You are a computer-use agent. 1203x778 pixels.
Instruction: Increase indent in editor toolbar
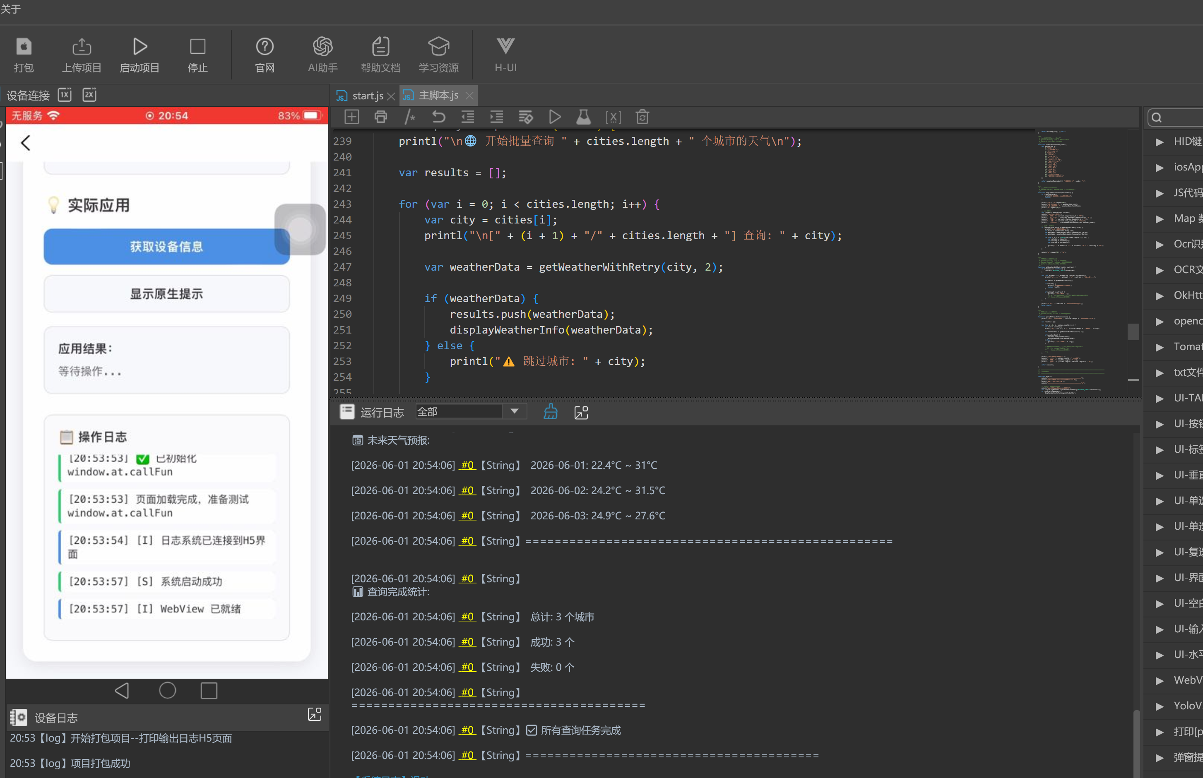(x=497, y=117)
